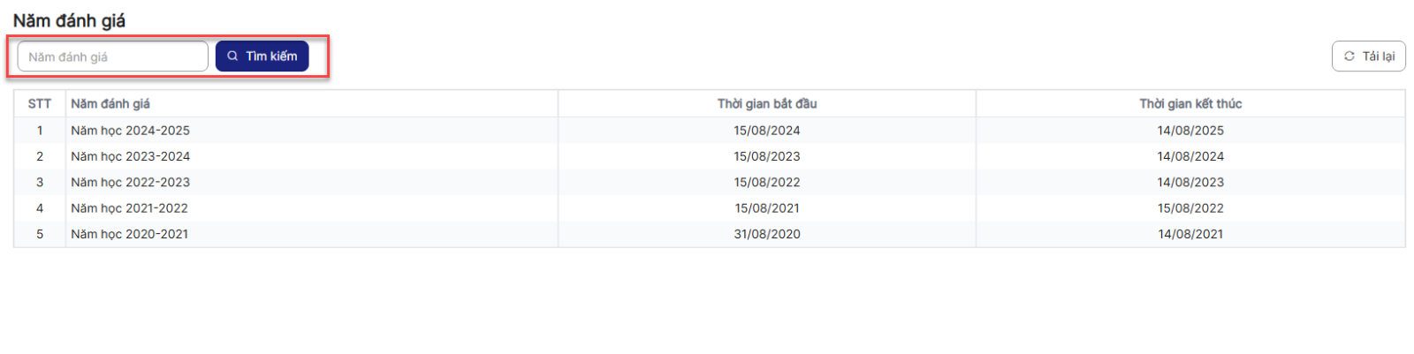Focus the Năm đánh giá search field

[112, 56]
